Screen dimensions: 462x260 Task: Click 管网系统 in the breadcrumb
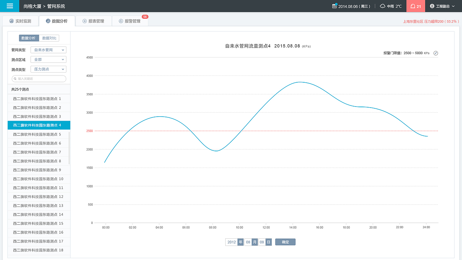tap(56, 6)
